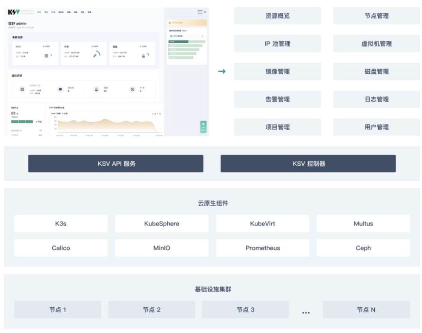Click the 项目管理 box

[x=277, y=127]
